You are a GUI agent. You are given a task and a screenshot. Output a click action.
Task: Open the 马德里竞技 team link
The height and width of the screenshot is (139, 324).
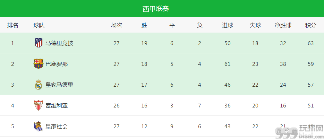coord(60,43)
